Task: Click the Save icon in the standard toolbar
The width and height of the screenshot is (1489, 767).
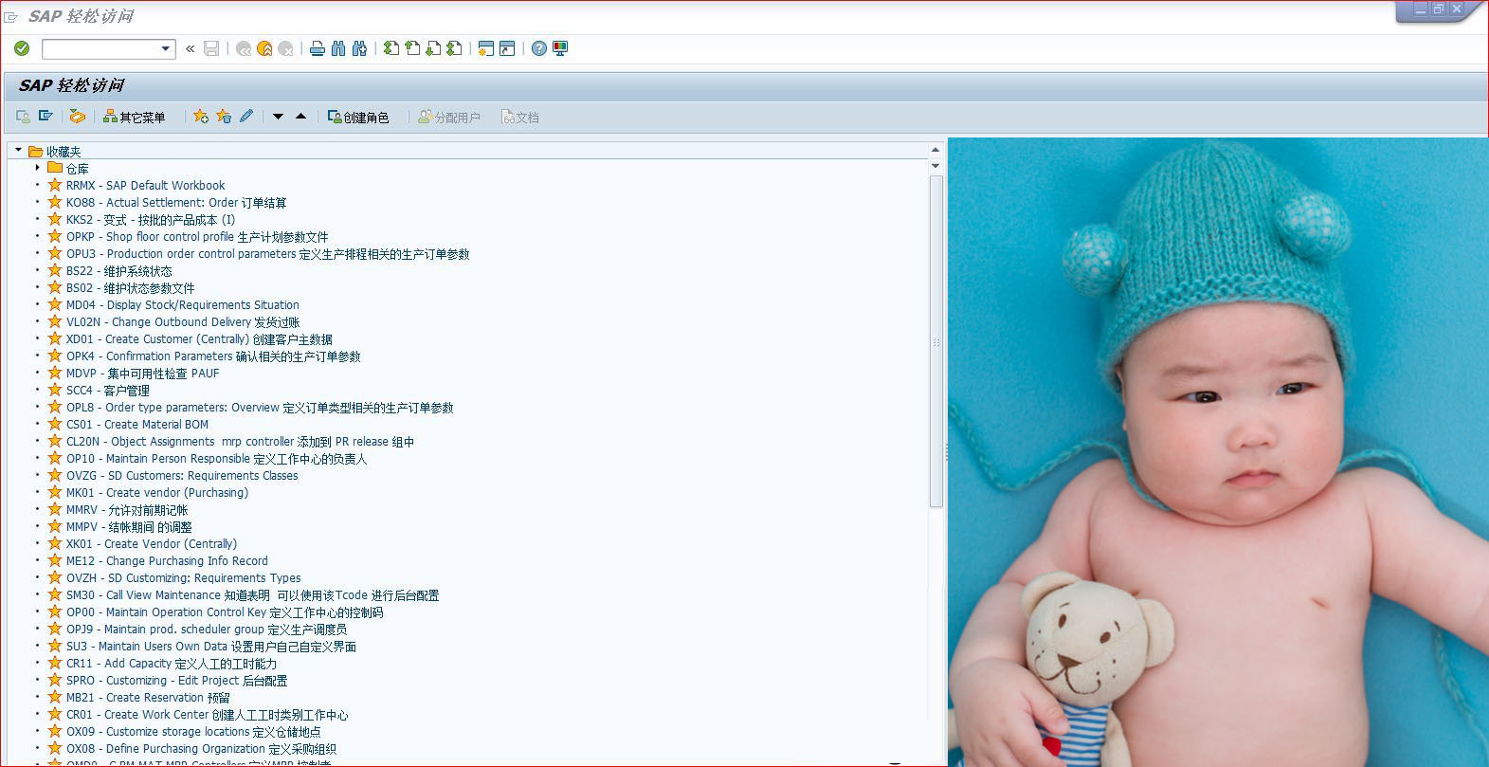Action: 211,48
